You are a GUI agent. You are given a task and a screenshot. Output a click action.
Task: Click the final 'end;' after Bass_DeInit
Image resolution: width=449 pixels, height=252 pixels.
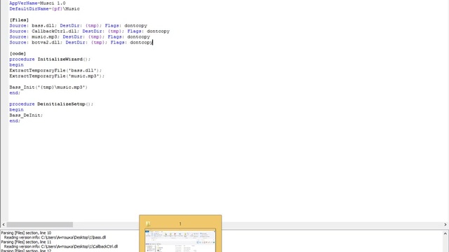15,121
